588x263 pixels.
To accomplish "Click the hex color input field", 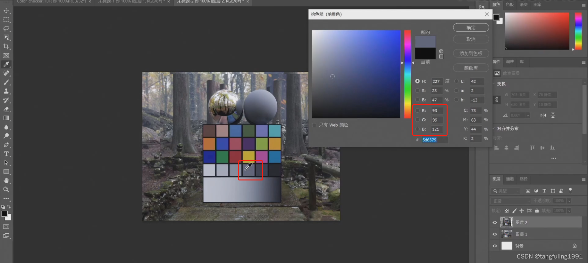I will (434, 140).
